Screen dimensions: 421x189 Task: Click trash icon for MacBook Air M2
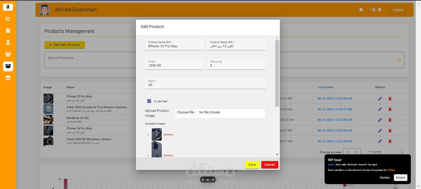click(x=390, y=120)
